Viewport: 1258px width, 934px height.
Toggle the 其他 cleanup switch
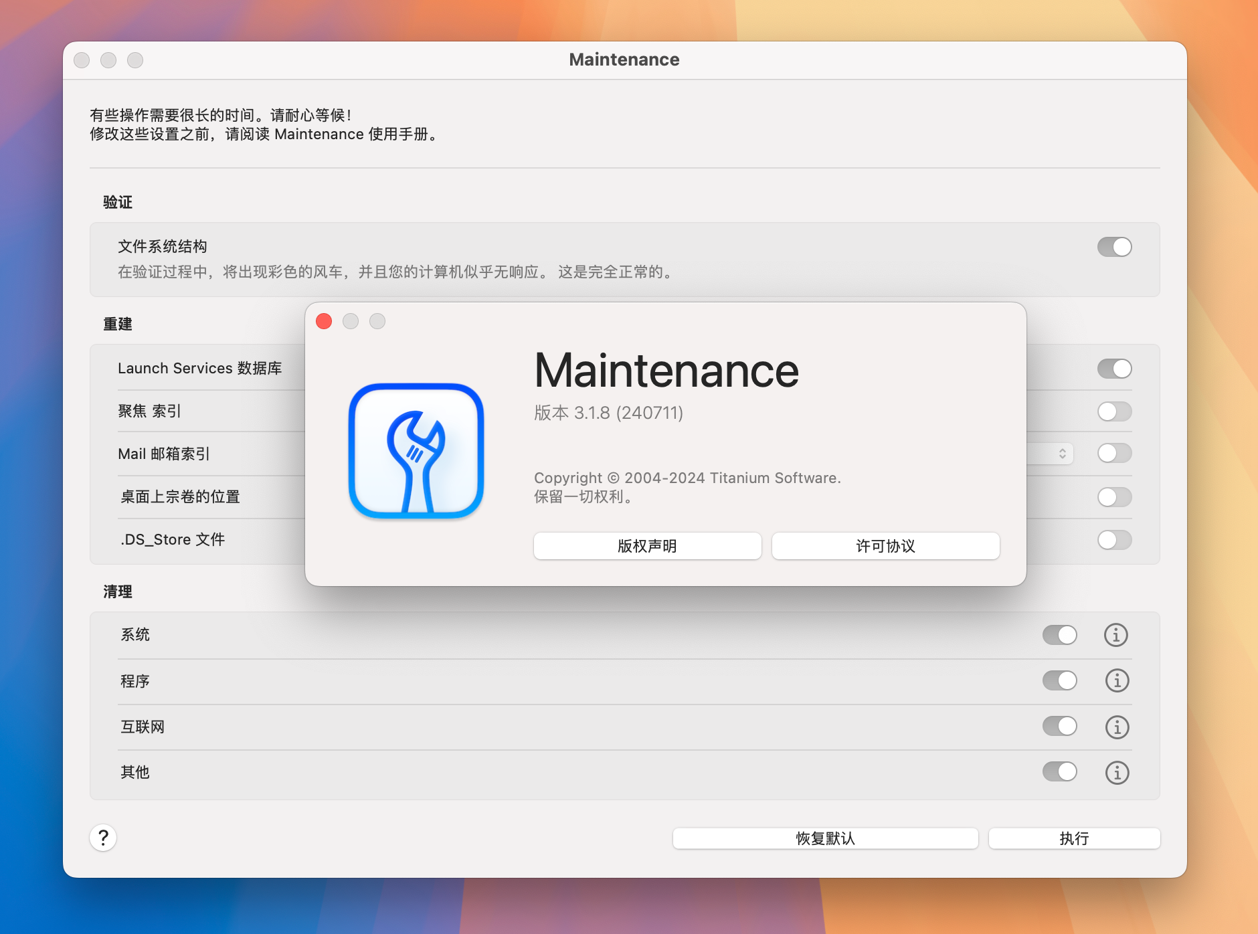pos(1060,771)
